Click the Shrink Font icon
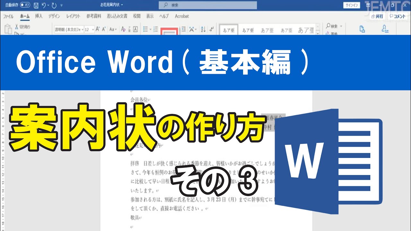The width and height of the screenshot is (411, 231). coord(104,29)
